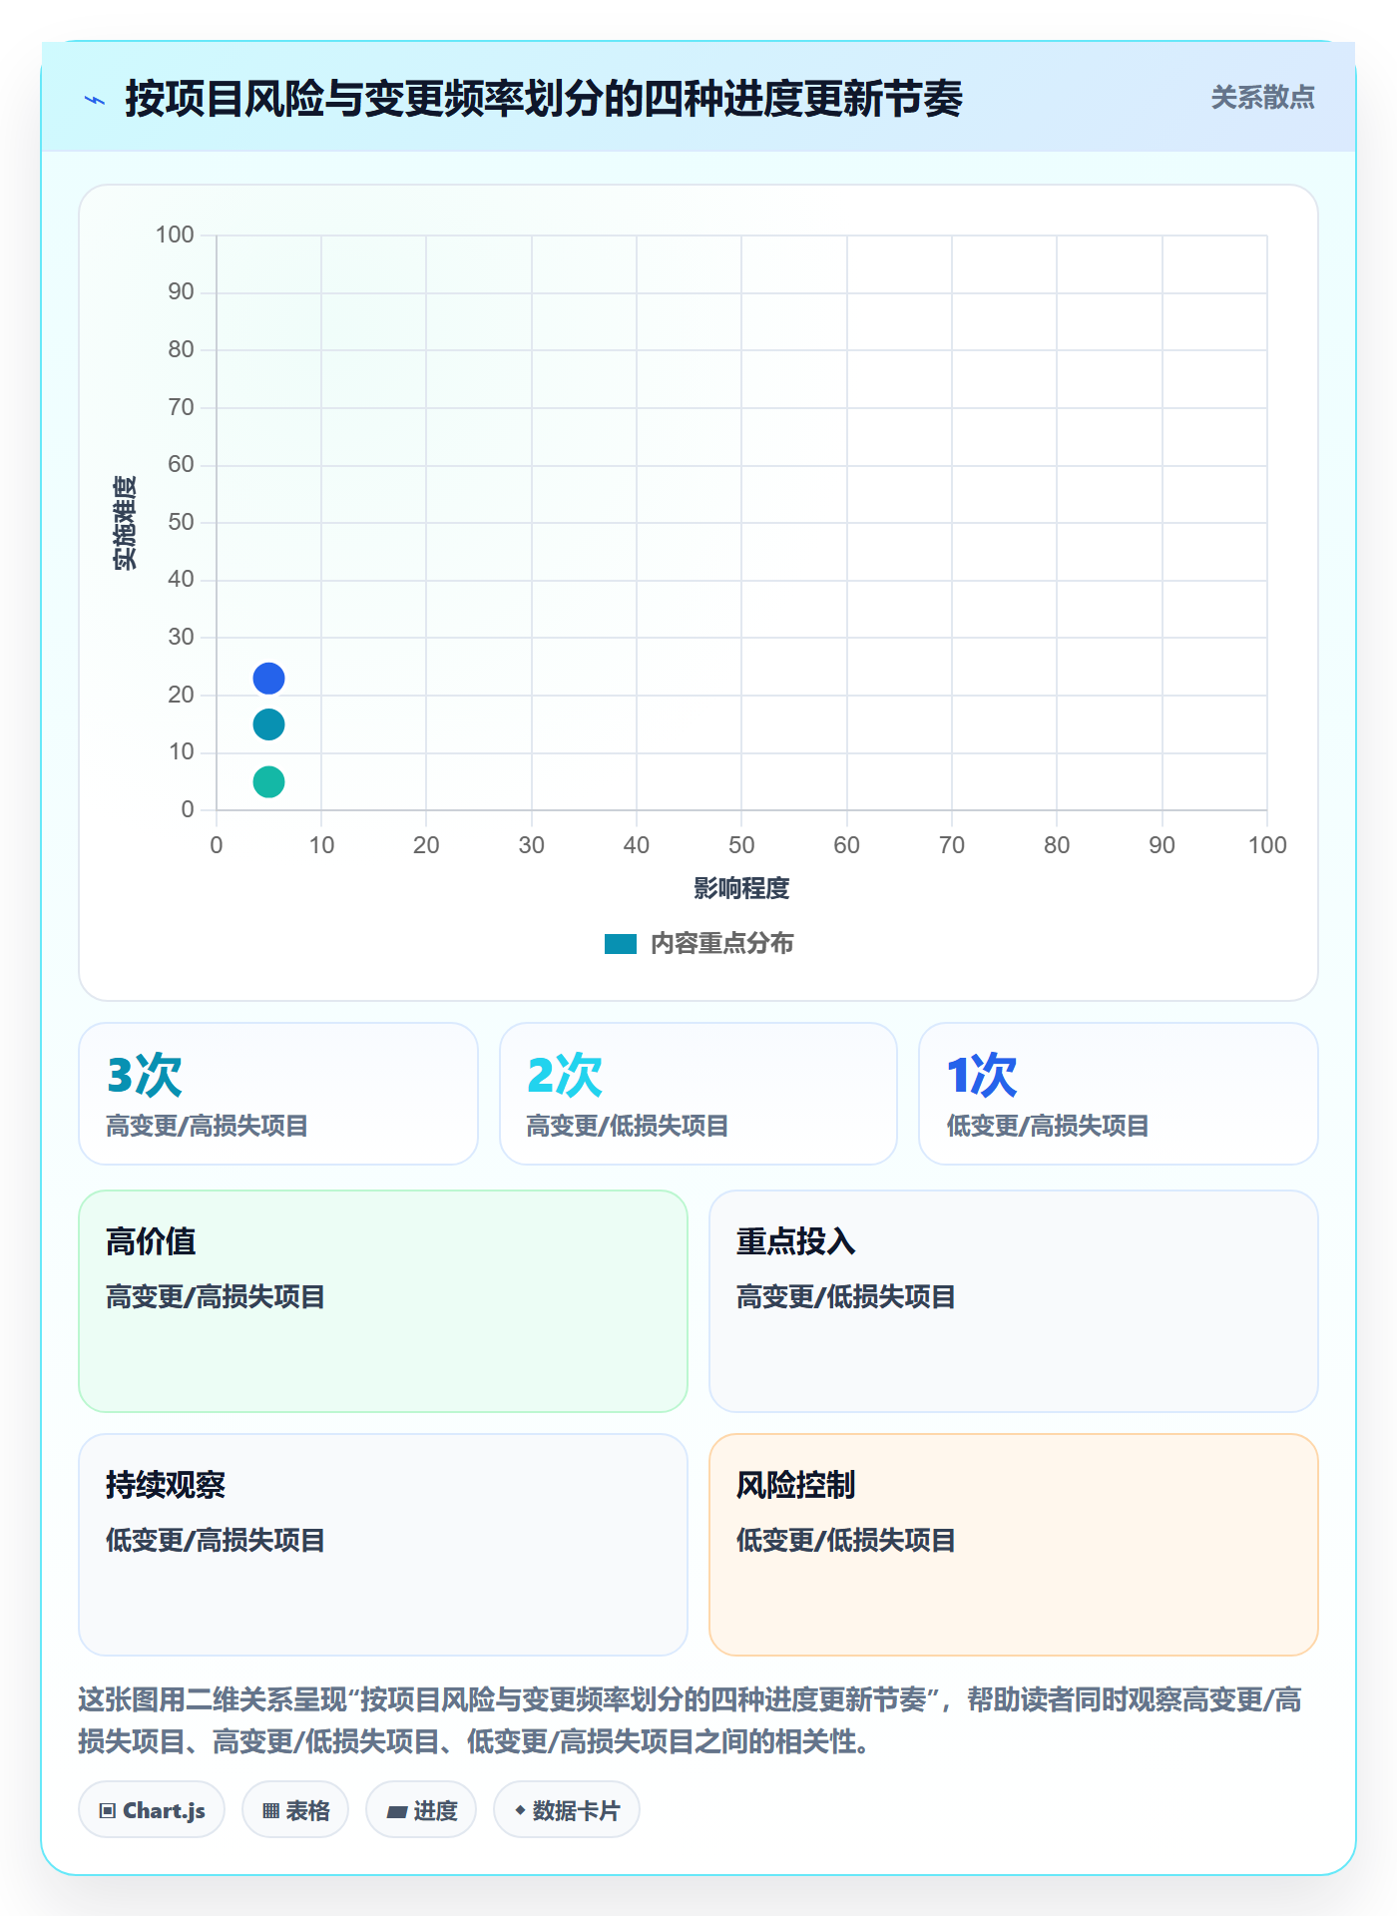Click the x-axis tick label 50
Screen dimensions: 1397x1916
(741, 846)
